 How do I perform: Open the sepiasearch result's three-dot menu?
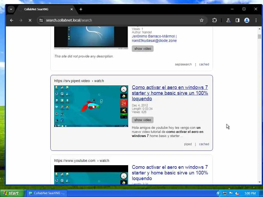[x=195, y=64]
